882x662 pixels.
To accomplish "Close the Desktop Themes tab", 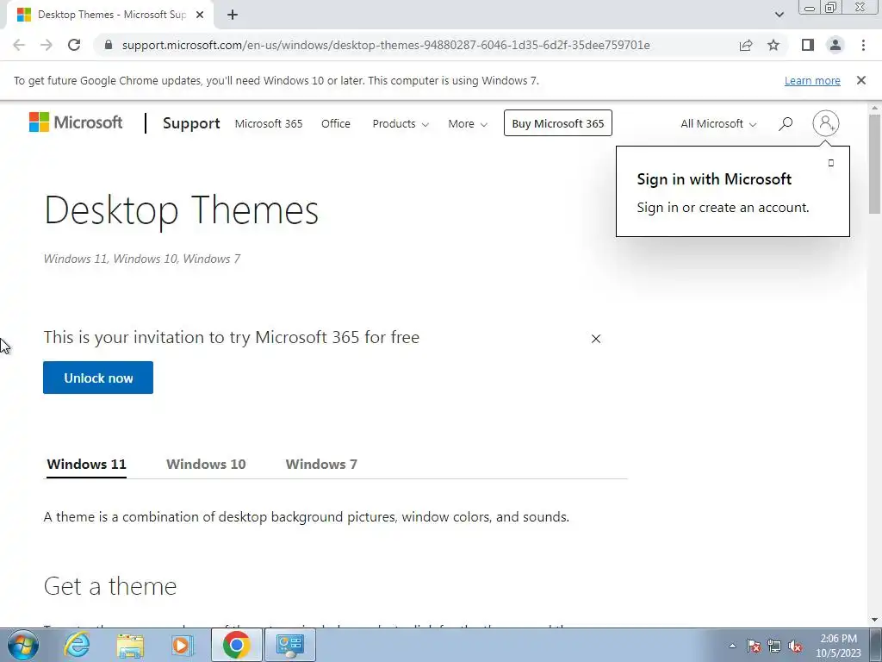I will (200, 15).
